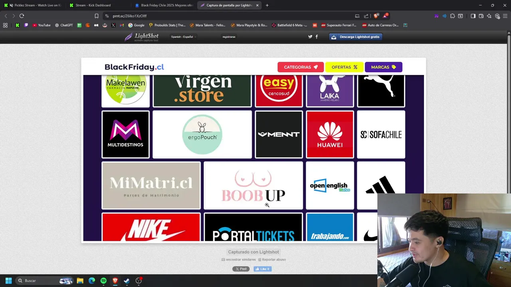This screenshot has width=511, height=287.
Task: Click the taskbar Buscar search box
Action: 45,281
